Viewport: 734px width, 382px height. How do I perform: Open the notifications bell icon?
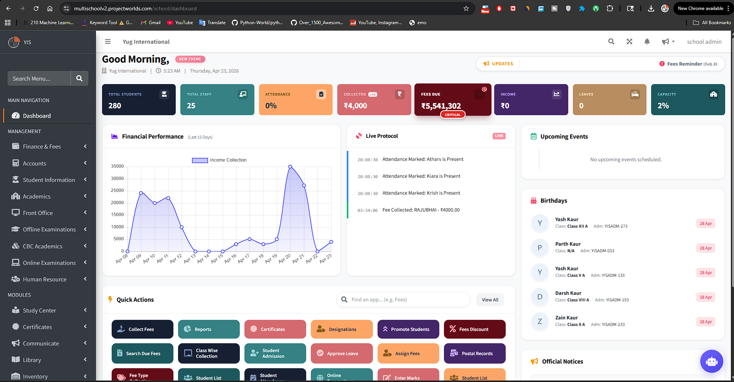coord(647,41)
